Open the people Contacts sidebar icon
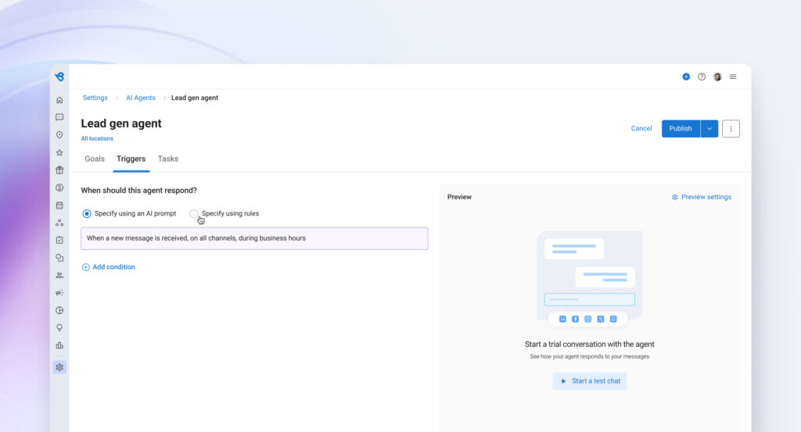 [x=59, y=276]
